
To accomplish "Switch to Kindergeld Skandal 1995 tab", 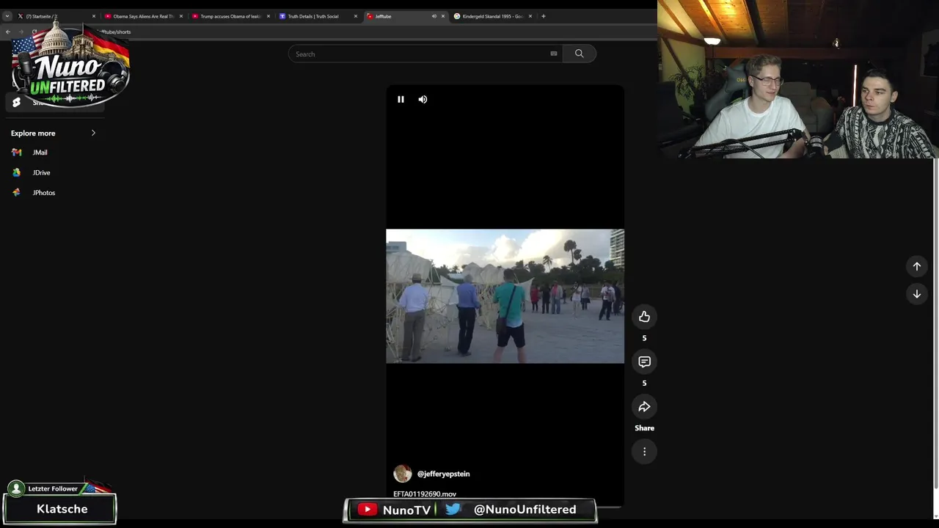I will coord(492,16).
